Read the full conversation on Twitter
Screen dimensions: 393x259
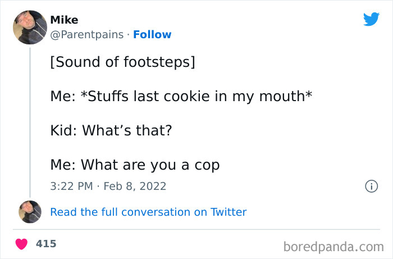coord(148,212)
